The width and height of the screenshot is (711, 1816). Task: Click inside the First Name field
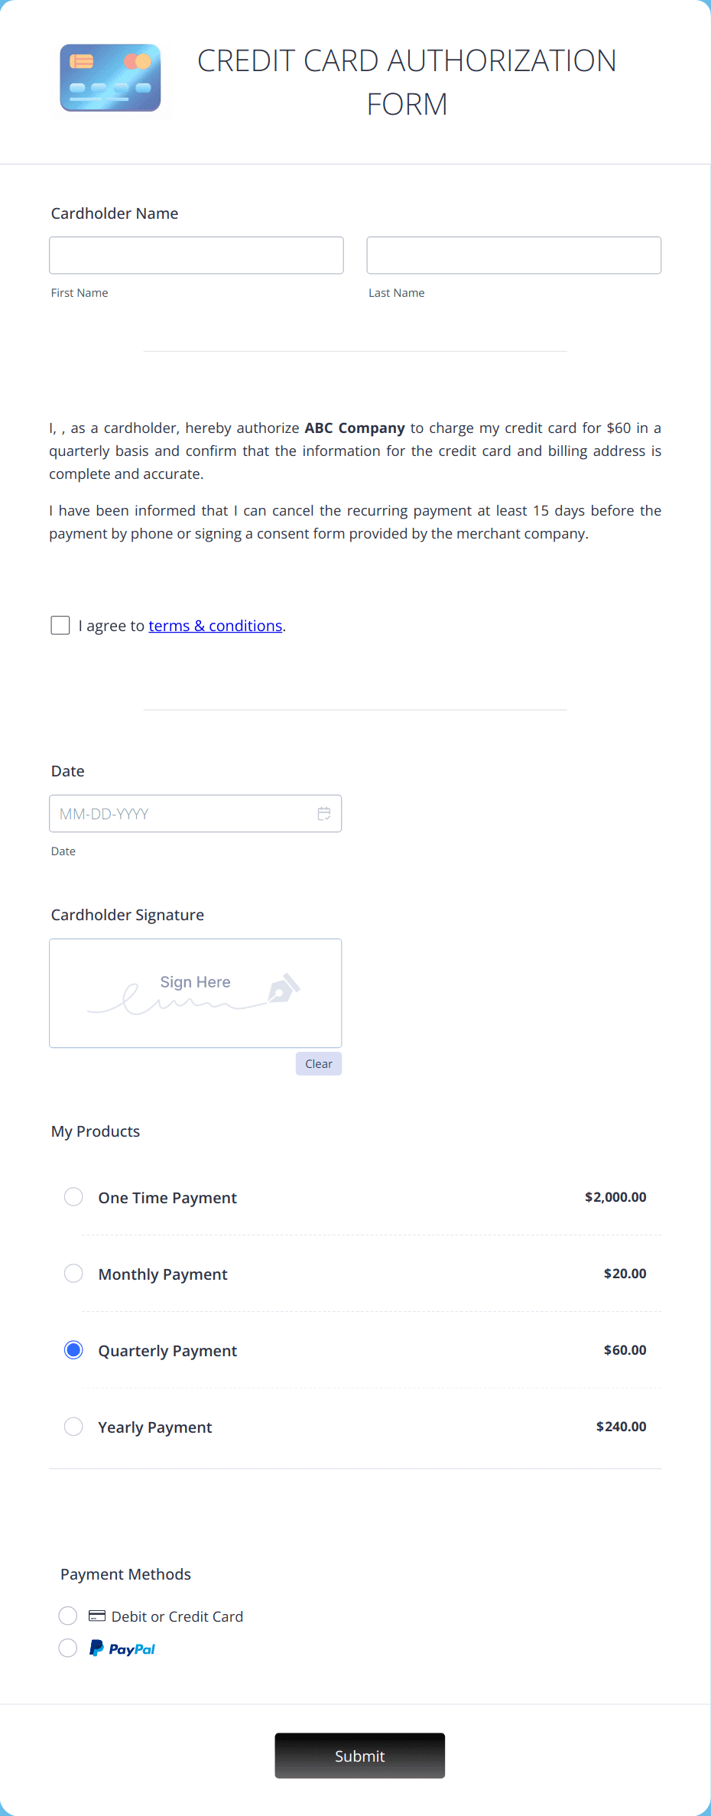196,255
